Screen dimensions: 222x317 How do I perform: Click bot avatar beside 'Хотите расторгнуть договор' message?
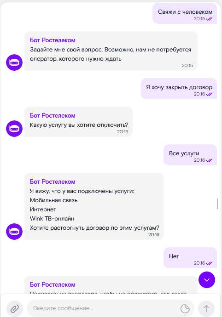[14, 232]
